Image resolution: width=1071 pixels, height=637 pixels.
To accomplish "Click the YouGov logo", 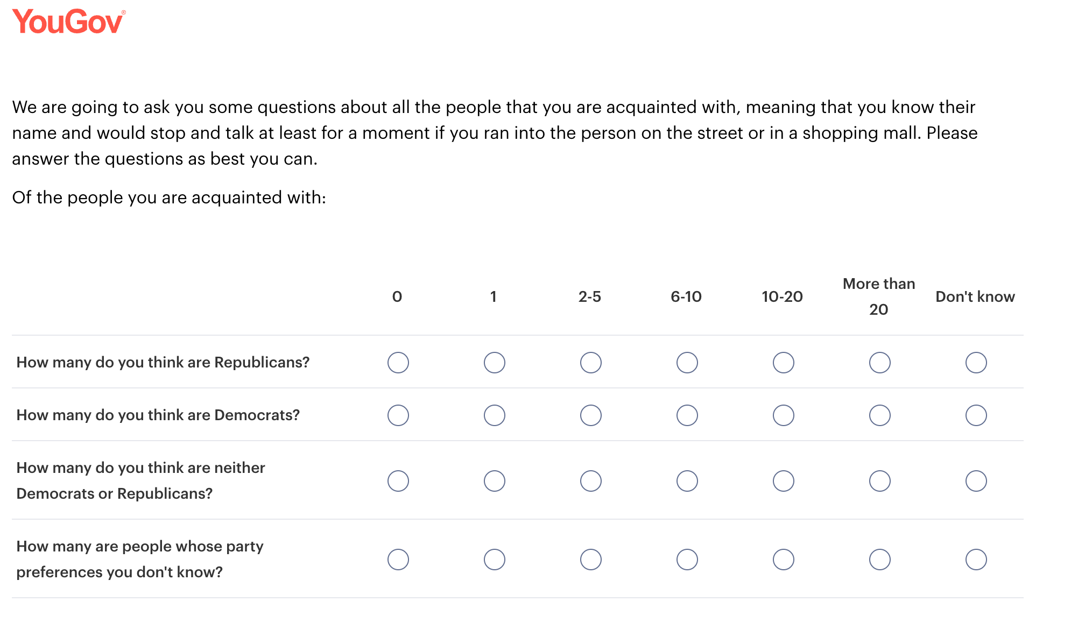I will (68, 22).
